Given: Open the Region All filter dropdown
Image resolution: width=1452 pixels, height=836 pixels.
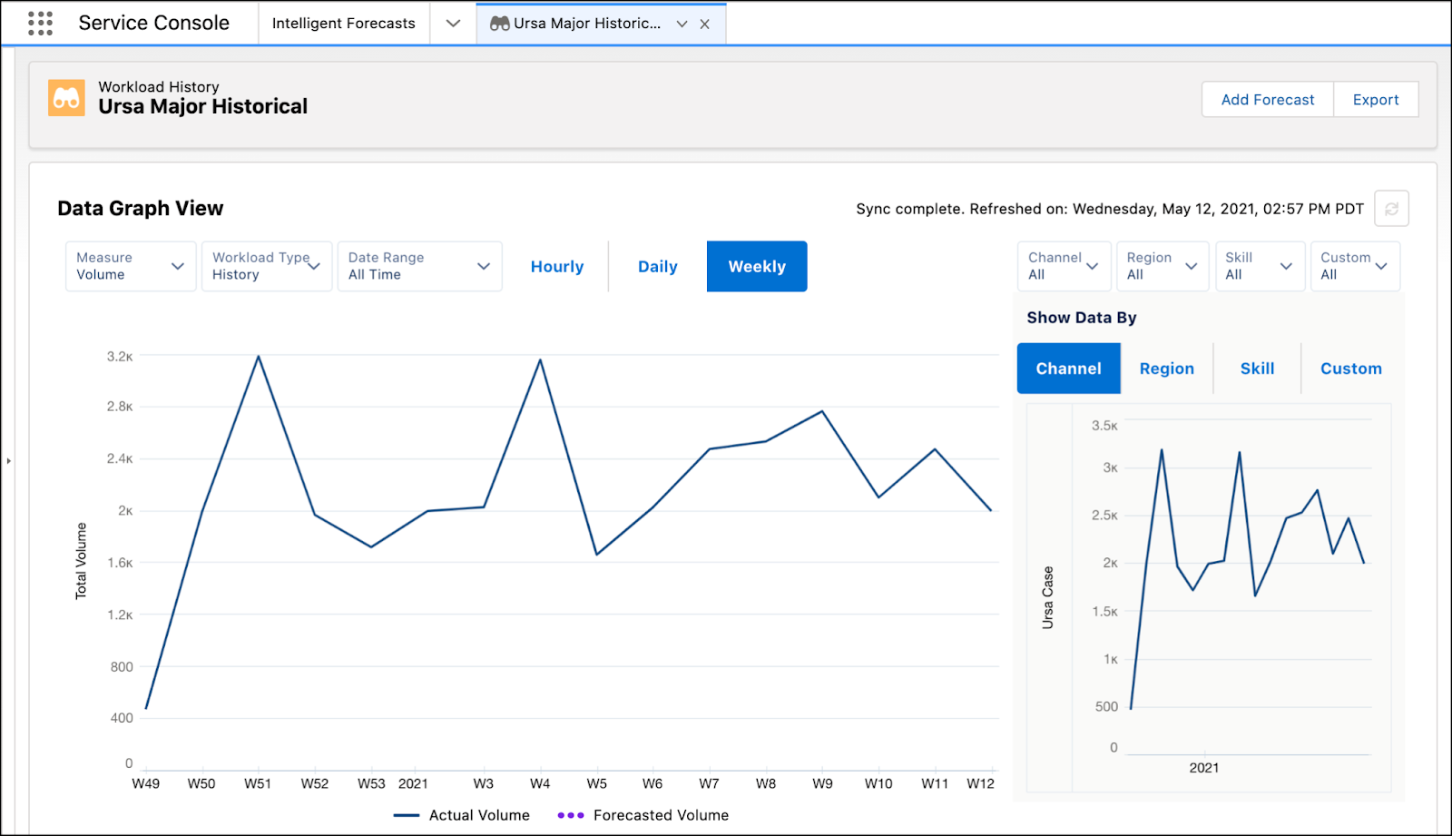Looking at the screenshot, I should tap(1163, 266).
